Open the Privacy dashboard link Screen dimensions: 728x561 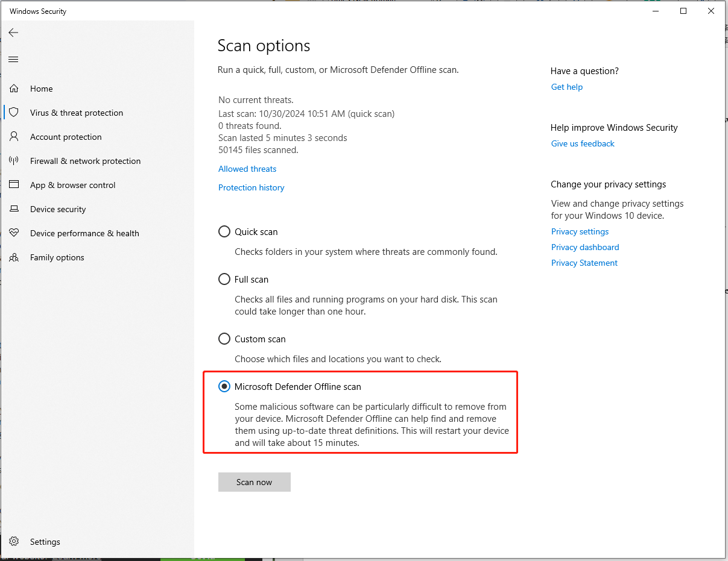tap(585, 247)
